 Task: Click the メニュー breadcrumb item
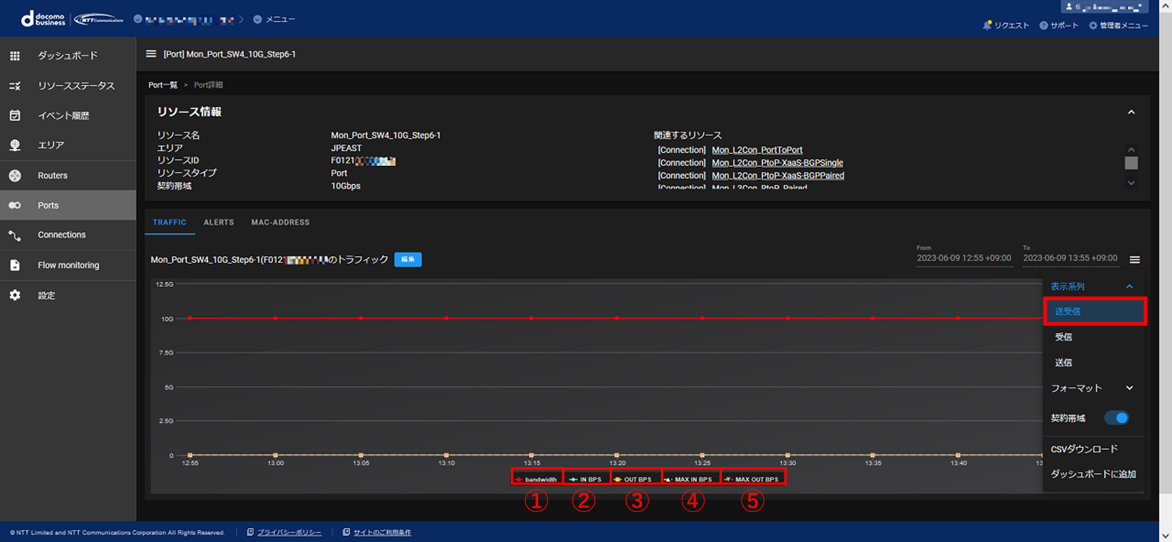[x=280, y=20]
